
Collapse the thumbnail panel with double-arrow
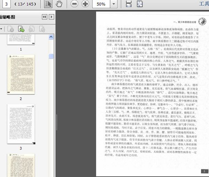[x=45, y=17]
